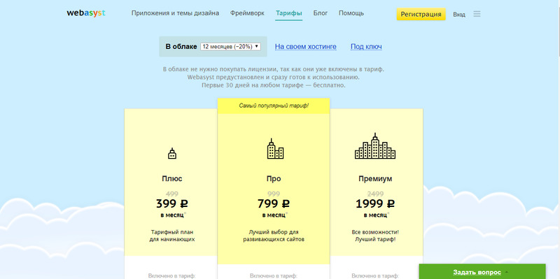The height and width of the screenshot is (279, 560).
Task: Click the city skyline icon for Премиум
Action: [375, 146]
